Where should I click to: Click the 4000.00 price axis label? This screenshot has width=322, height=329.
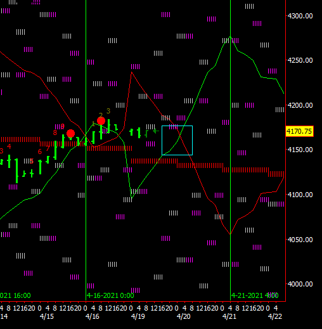[300, 284]
